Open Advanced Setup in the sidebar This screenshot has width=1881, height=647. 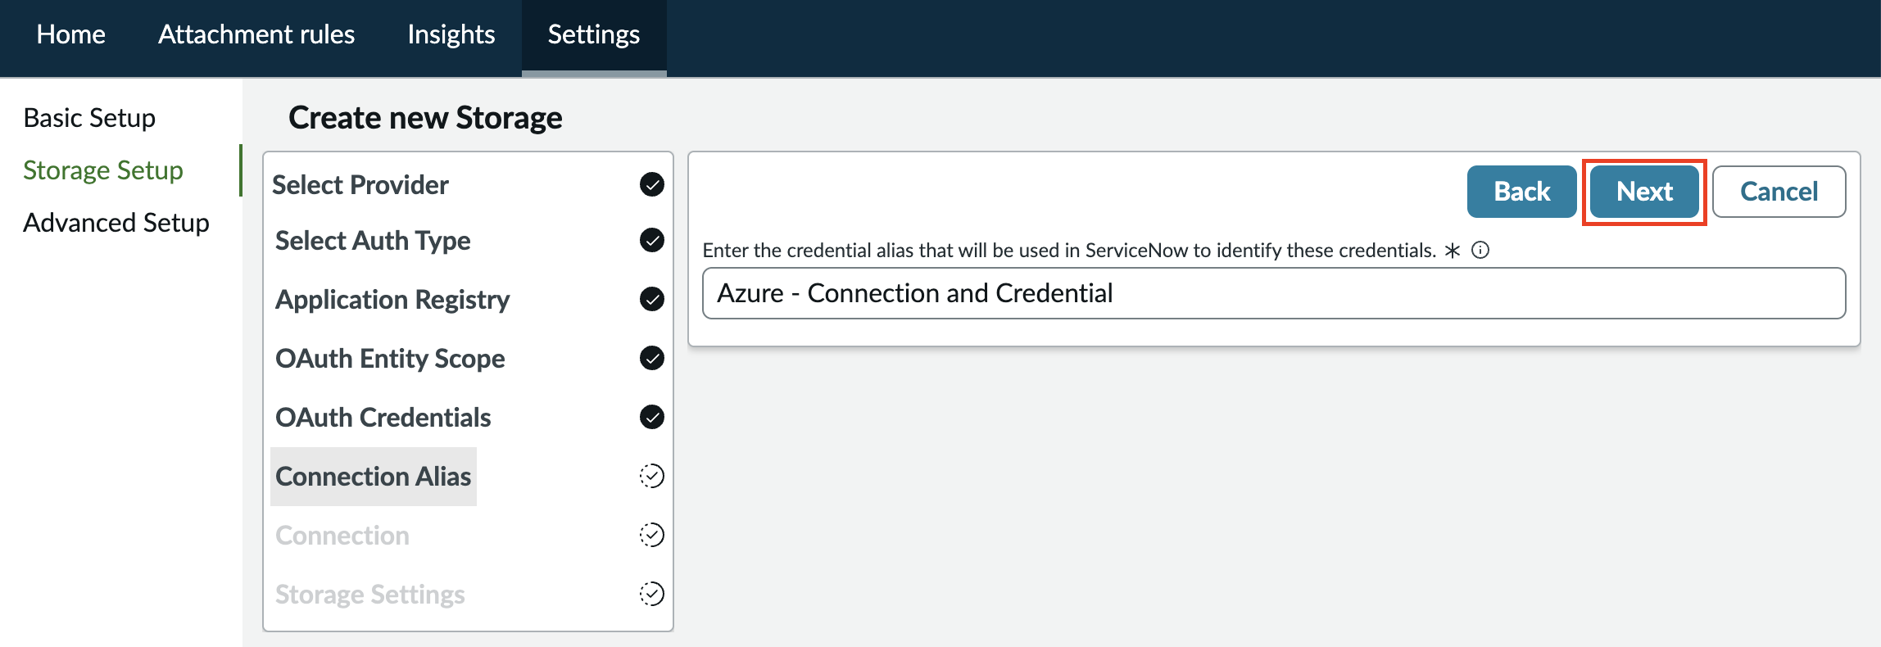click(x=116, y=223)
